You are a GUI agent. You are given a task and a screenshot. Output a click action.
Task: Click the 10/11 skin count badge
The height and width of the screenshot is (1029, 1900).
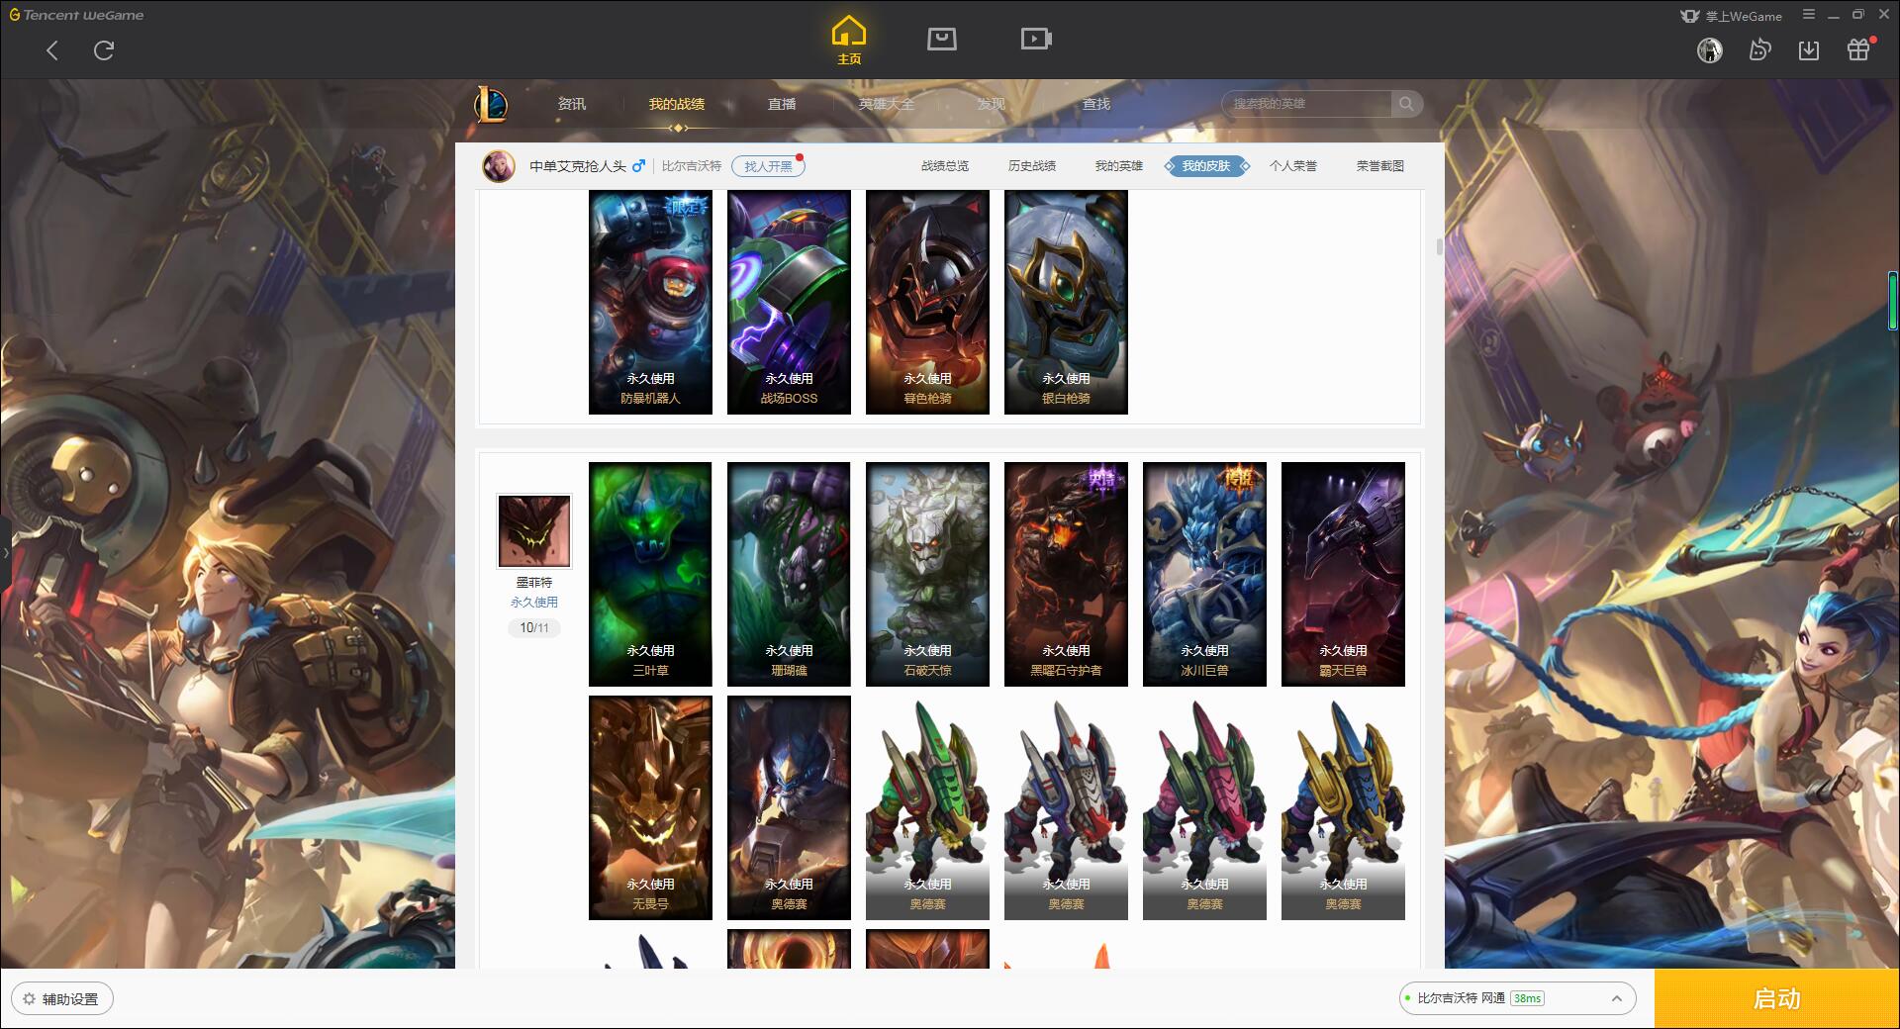coord(534,628)
